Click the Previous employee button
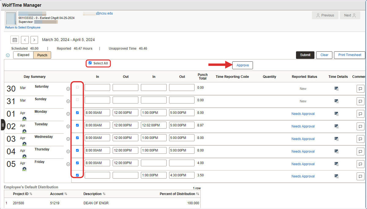 (x=325, y=15)
